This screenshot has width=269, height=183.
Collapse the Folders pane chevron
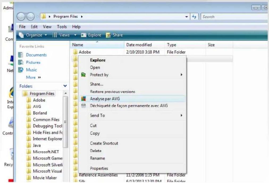65,86
